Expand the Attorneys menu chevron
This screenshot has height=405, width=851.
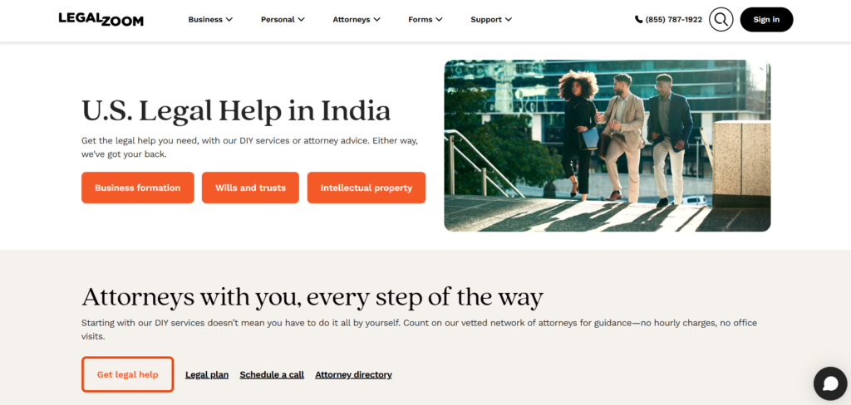[x=376, y=20]
